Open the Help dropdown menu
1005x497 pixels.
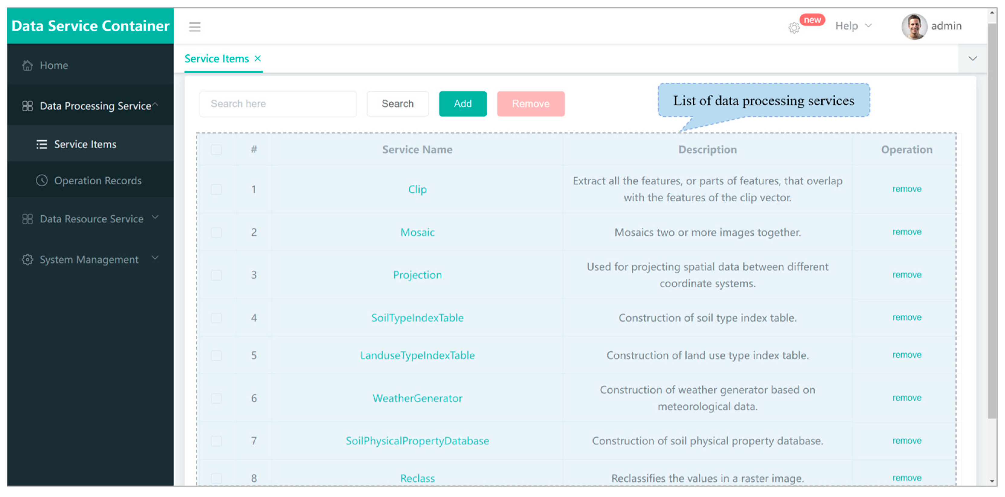(x=853, y=26)
